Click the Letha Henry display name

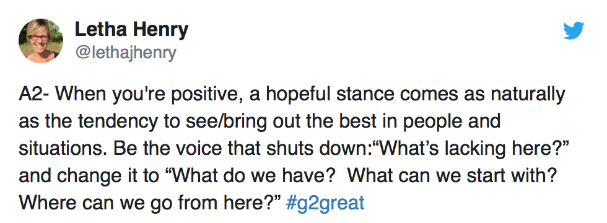pos(131,30)
